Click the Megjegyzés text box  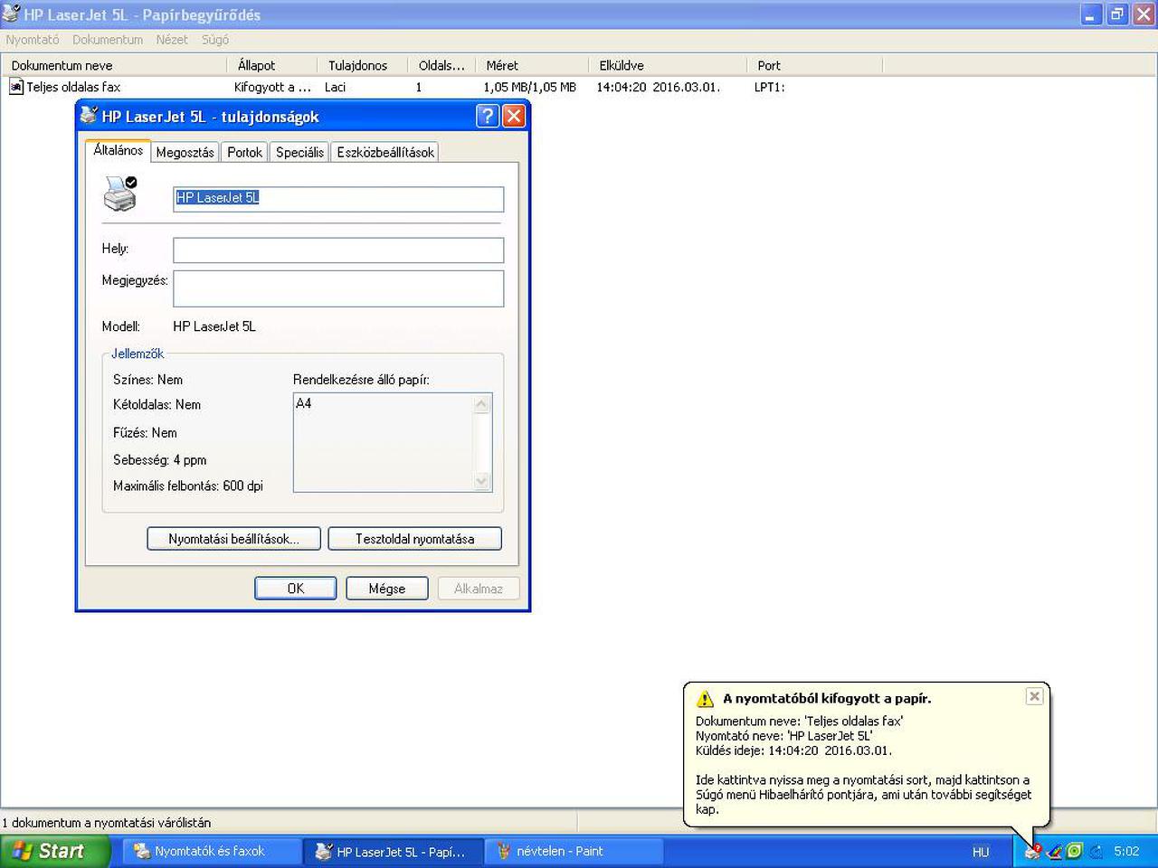coord(338,288)
